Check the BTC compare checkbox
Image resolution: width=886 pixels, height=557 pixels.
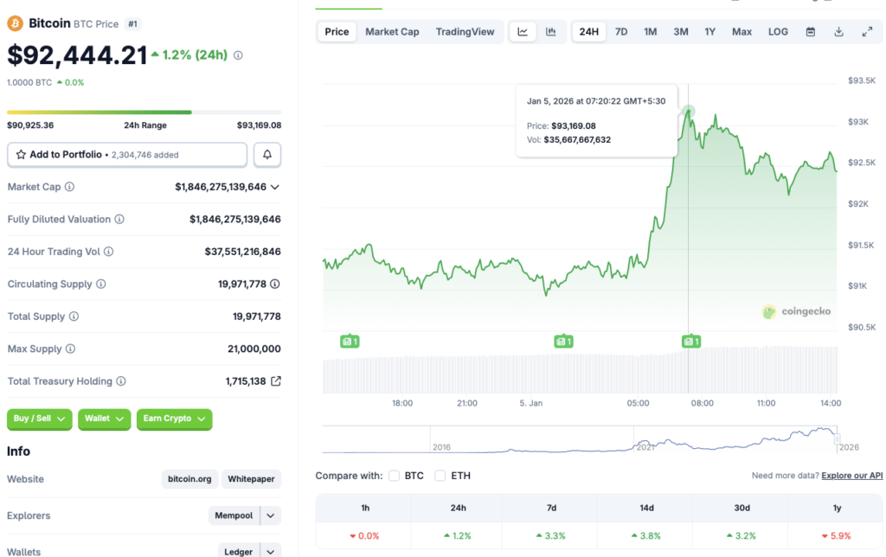(394, 475)
